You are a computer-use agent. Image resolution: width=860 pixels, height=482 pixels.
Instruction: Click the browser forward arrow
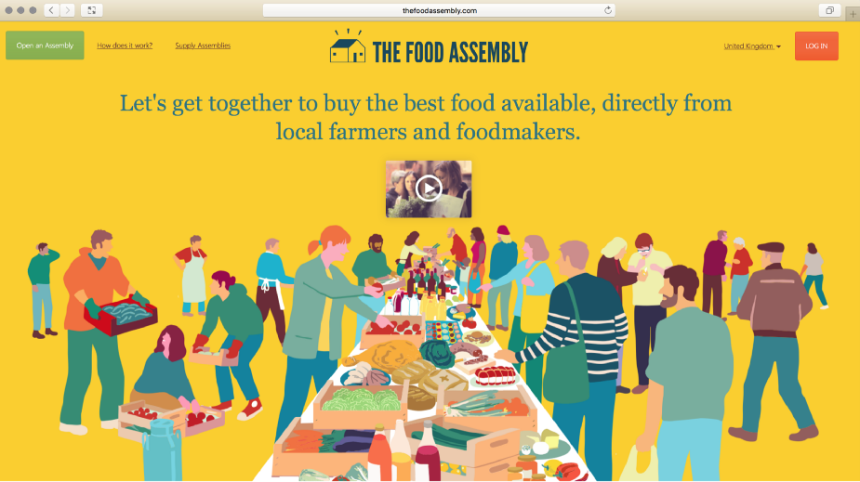click(x=68, y=10)
